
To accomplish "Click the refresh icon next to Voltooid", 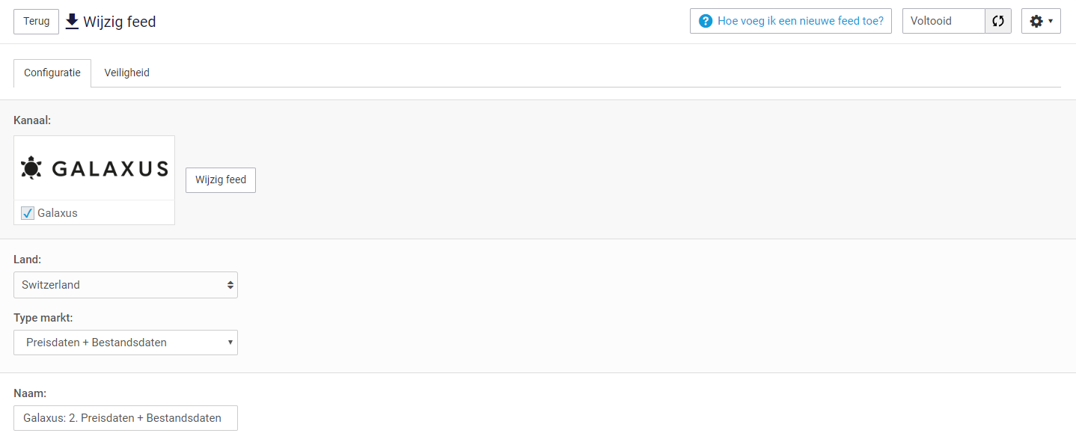I will point(998,21).
